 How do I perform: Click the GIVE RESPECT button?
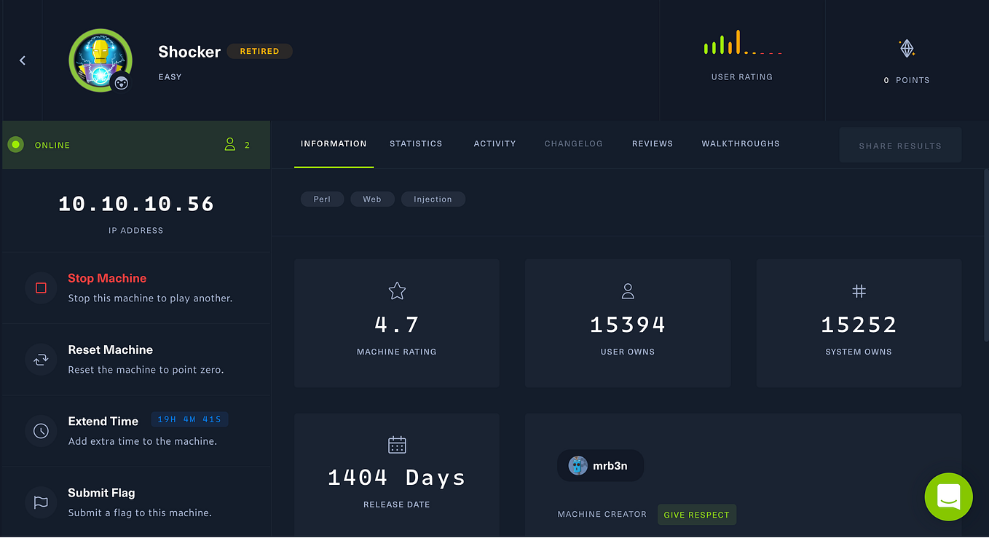[696, 515]
